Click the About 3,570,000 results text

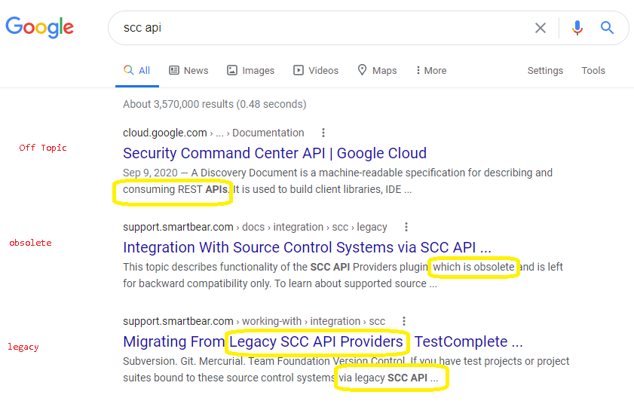215,104
